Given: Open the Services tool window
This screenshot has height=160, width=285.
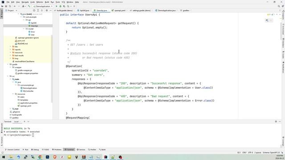Looking at the screenshot, I should pos(81,150).
